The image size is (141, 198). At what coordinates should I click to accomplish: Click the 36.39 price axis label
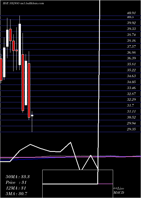point(131,58)
